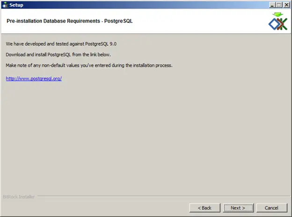
Task: Click the Next > button
Action: tap(238, 208)
